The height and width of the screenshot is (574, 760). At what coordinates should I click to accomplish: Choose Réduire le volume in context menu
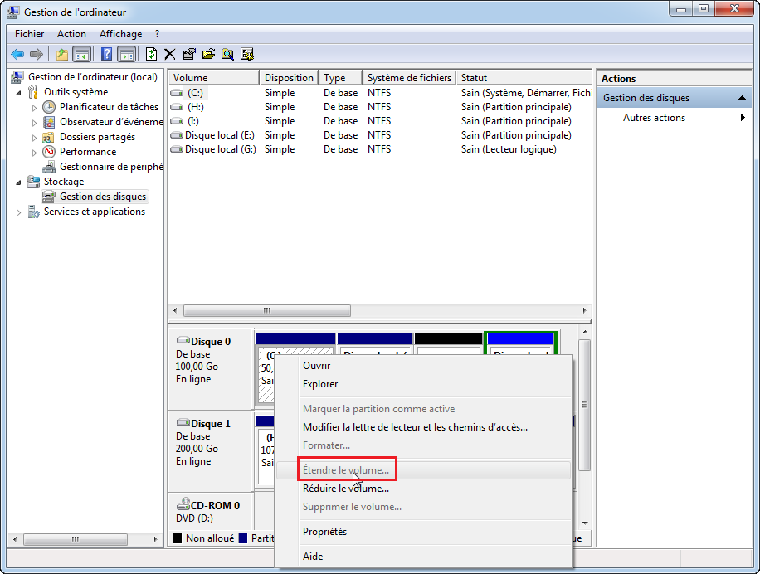[x=423, y=489]
